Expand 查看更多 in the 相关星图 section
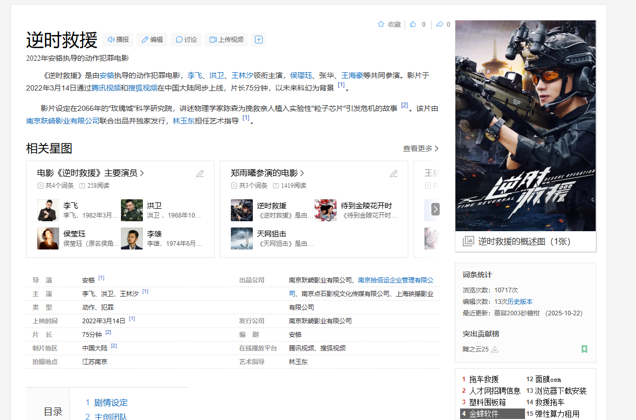 [420, 149]
